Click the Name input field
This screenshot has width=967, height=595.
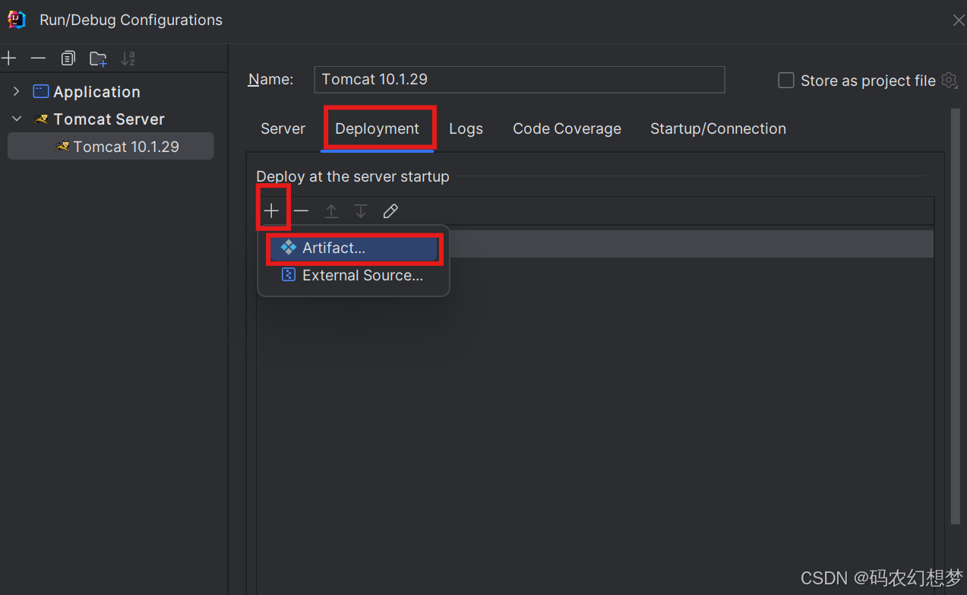tap(519, 80)
